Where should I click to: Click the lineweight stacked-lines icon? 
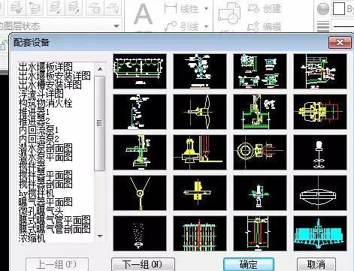pyautogui.click(x=323, y=26)
